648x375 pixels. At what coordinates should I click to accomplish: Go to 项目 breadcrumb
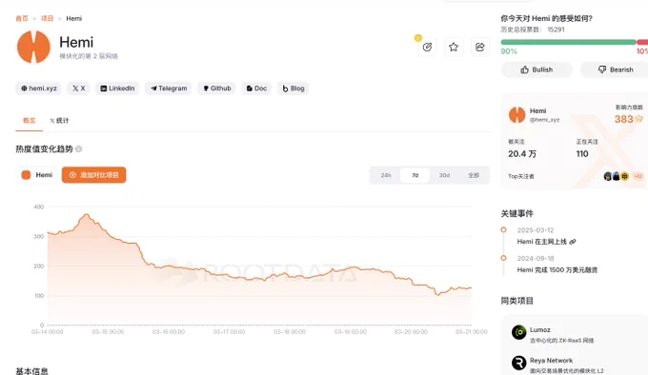click(47, 19)
